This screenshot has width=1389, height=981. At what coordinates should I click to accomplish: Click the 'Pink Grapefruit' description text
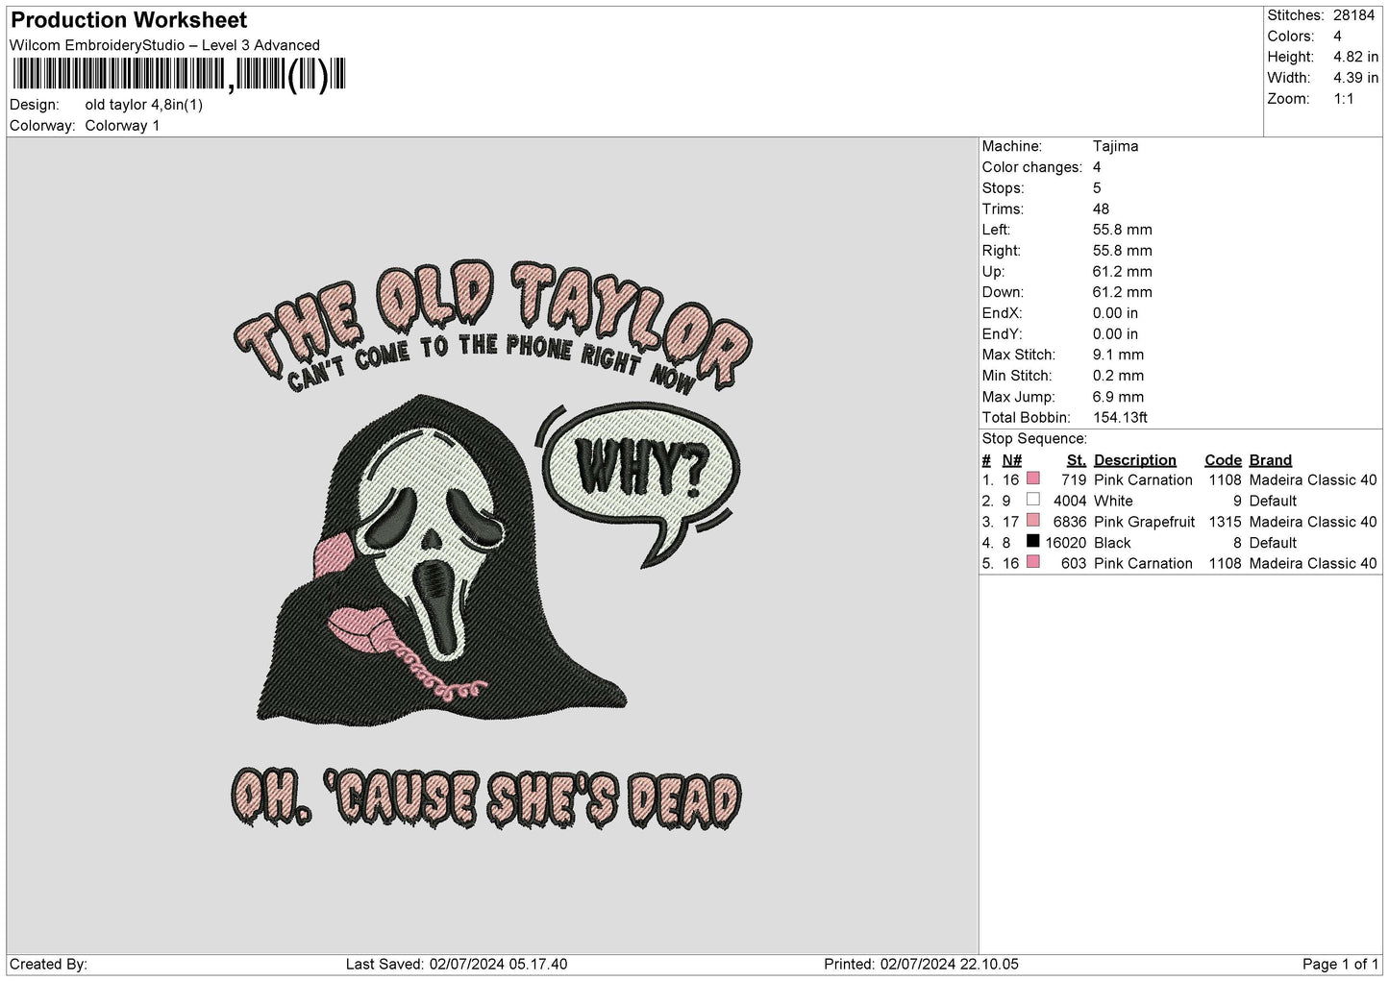tap(1145, 522)
